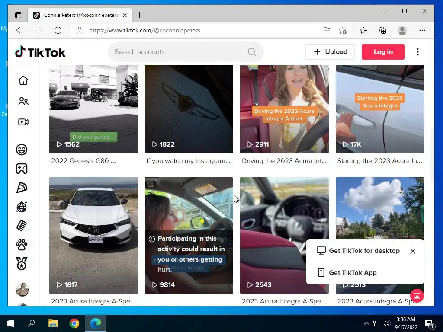The image size is (443, 332).
Task: Open File Explorer from the taskbar
Action: click(53, 323)
